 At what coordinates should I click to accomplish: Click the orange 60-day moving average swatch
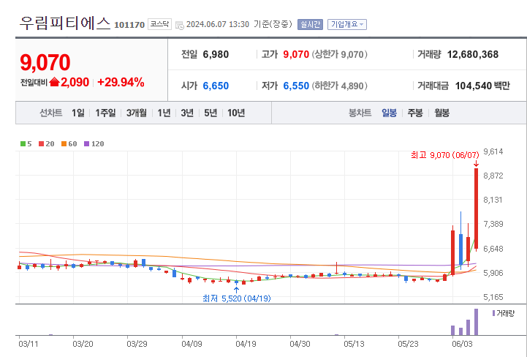click(x=64, y=144)
